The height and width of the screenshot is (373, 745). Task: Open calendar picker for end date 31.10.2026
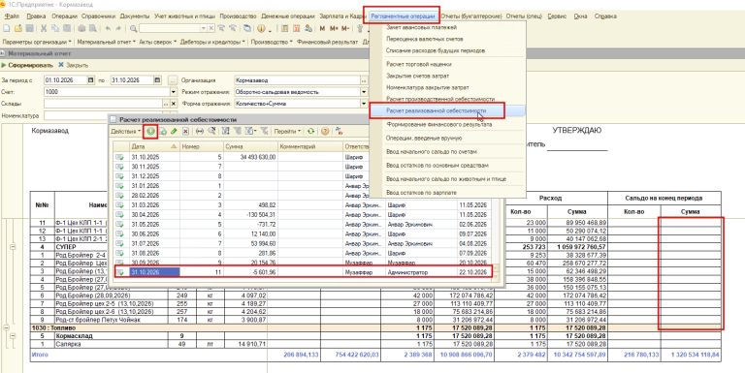tap(158, 80)
